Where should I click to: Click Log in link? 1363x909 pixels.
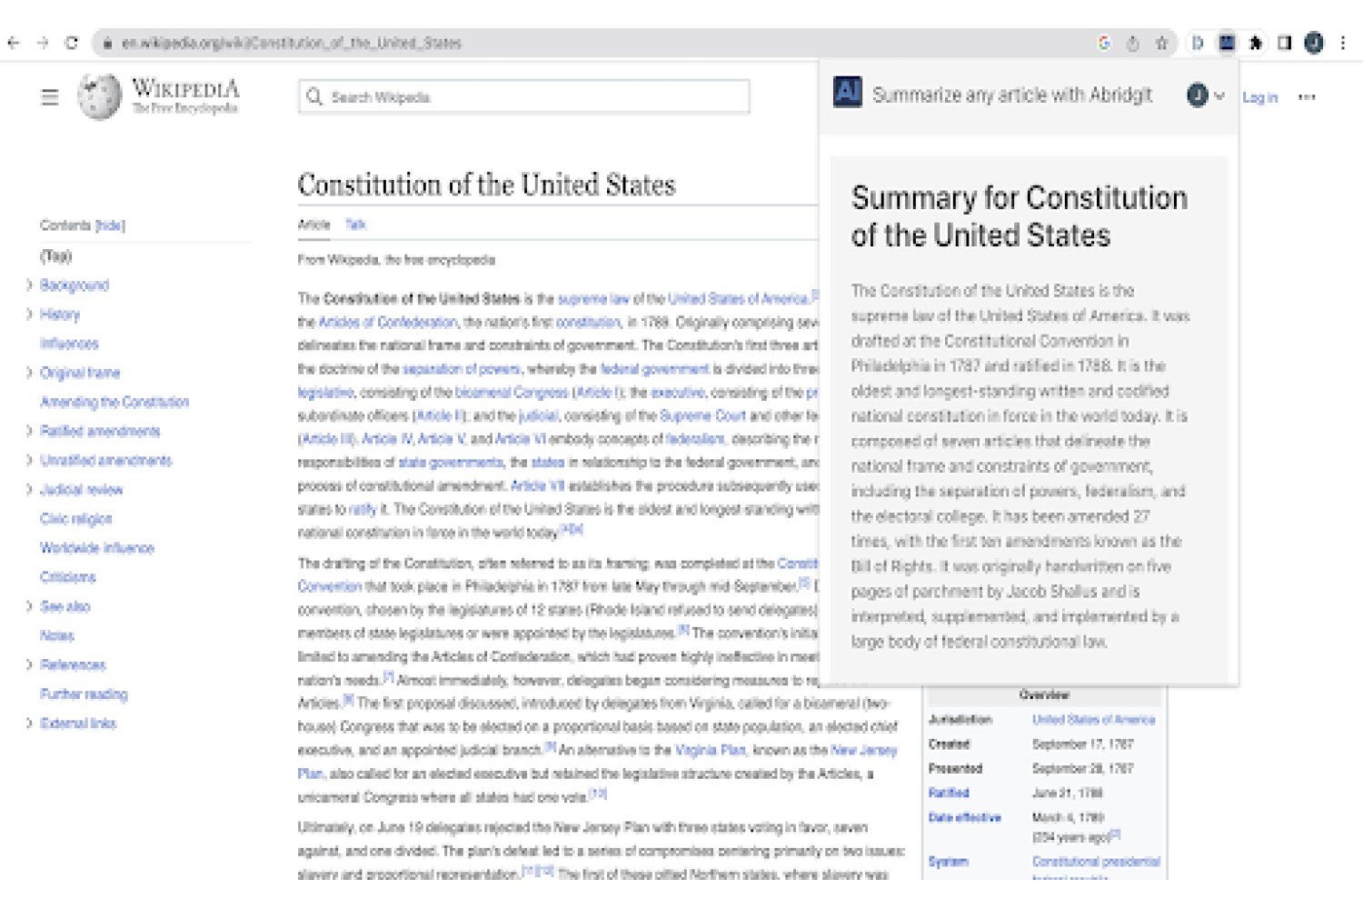1259,97
